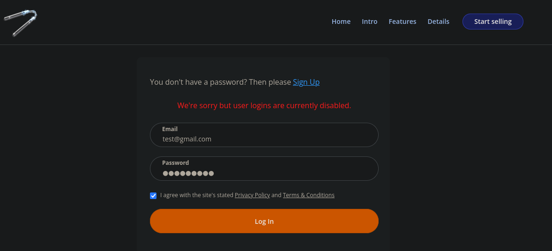Click the Start selling button
The width and height of the screenshot is (552, 251).
492,22
